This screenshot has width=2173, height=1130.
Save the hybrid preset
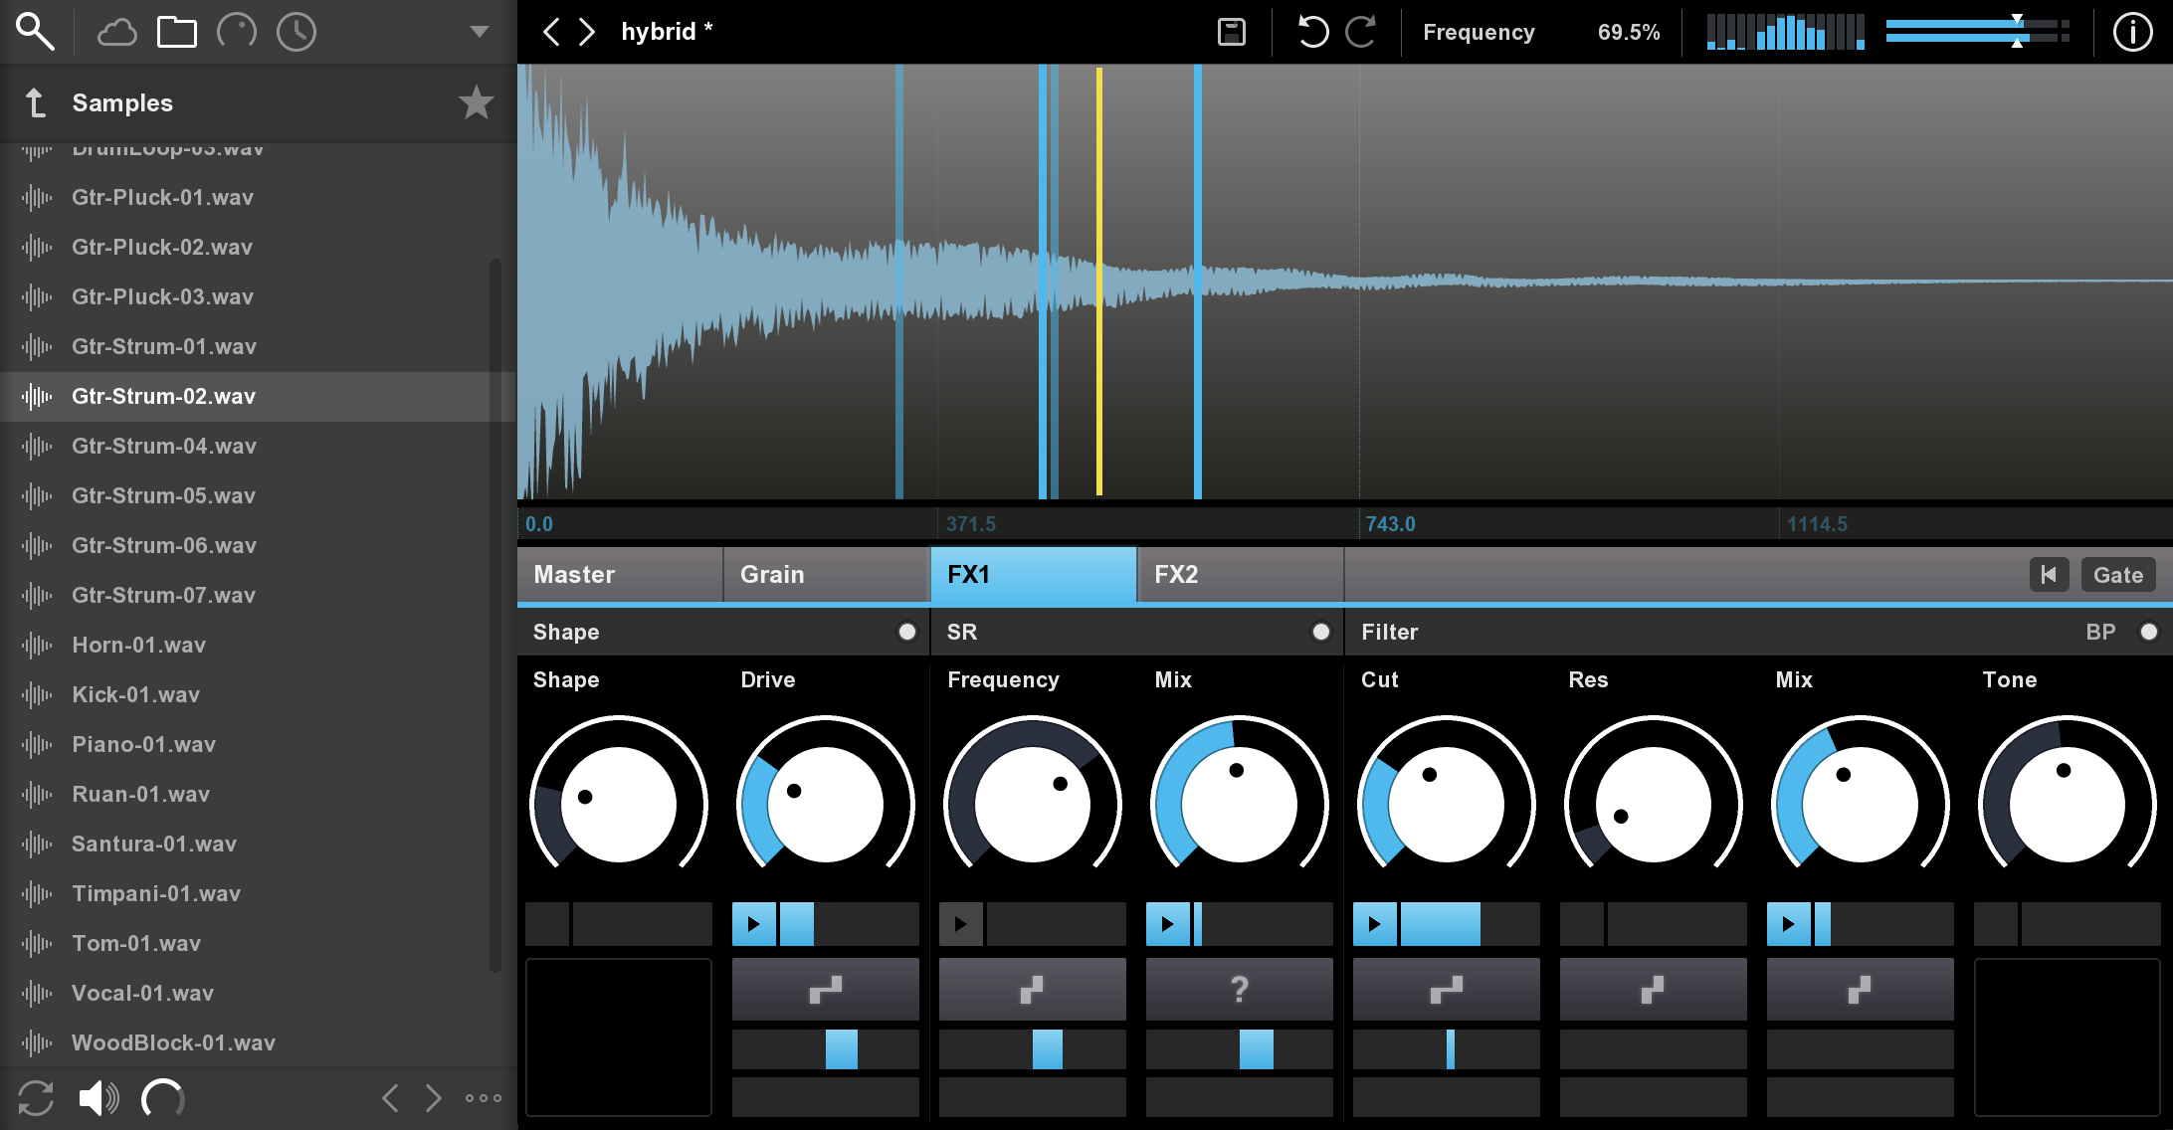point(1232,32)
